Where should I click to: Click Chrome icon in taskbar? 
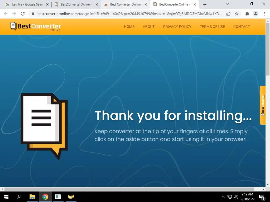tap(45, 197)
